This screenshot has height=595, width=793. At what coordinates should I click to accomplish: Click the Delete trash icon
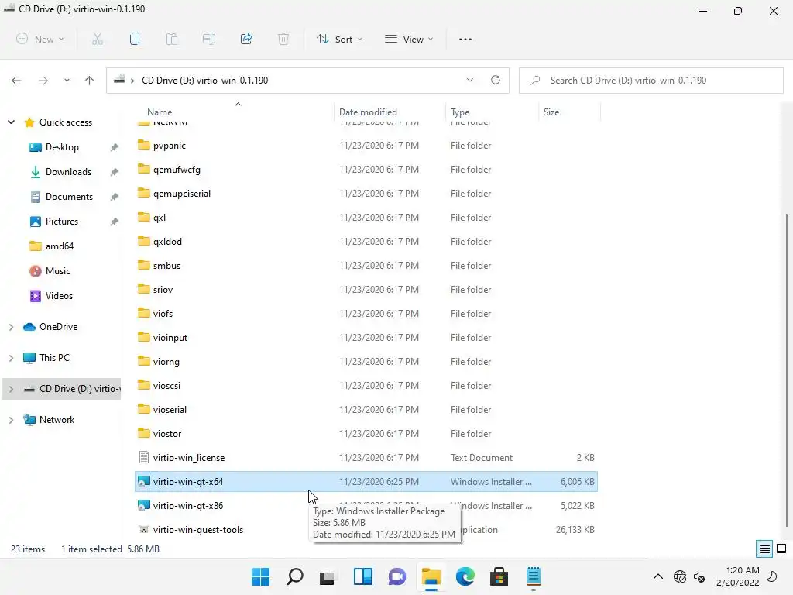pos(283,39)
